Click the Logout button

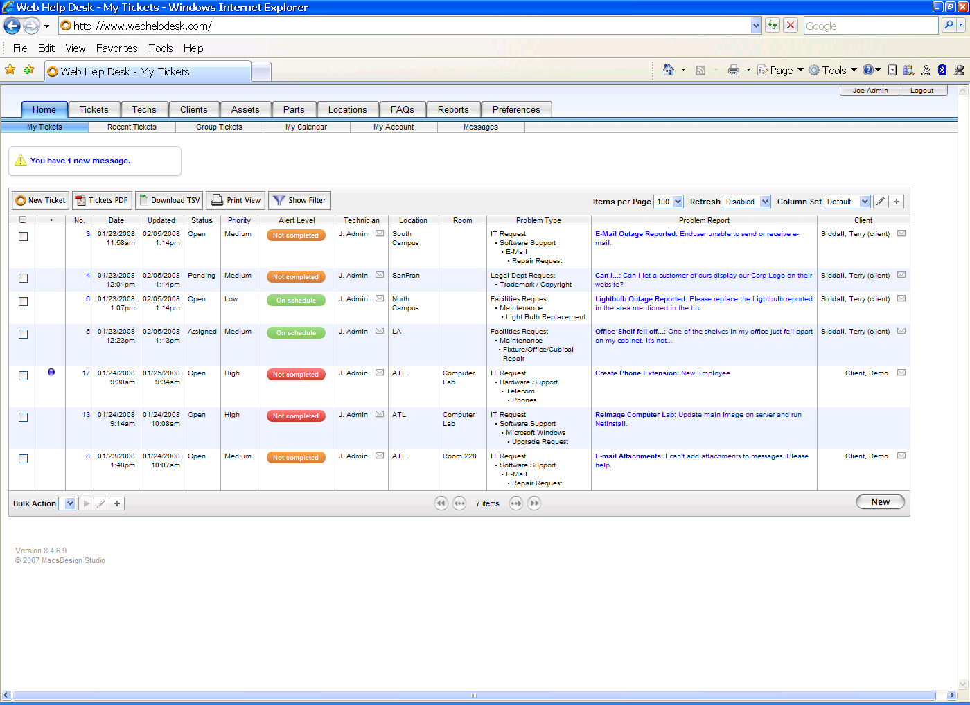921,90
